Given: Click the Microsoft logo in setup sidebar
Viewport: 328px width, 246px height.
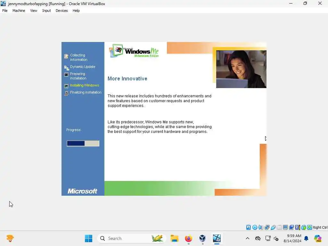Looking at the screenshot, I should (x=82, y=191).
